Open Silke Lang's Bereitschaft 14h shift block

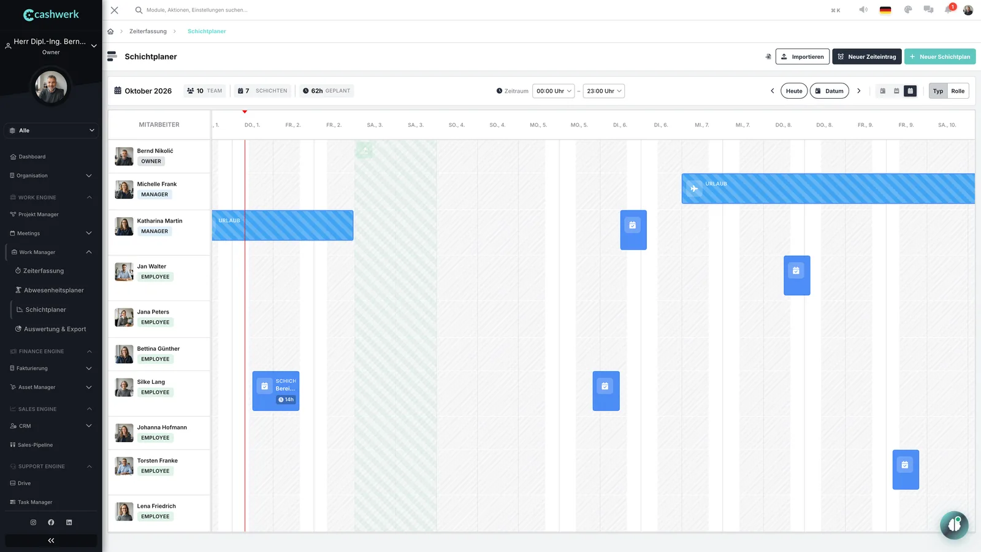pos(276,391)
